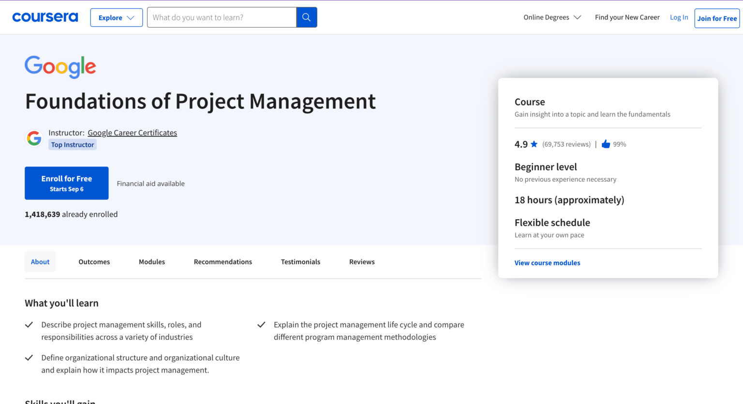Open the Google Career Certificates instructor link
This screenshot has width=743, height=404.
[x=132, y=132]
